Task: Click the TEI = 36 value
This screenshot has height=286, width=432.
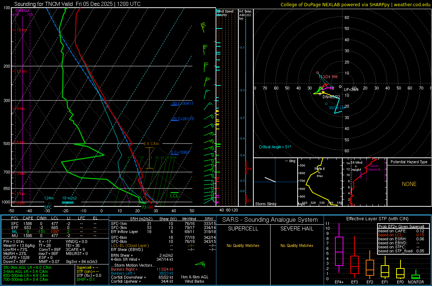Action: pyautogui.click(x=73, y=245)
